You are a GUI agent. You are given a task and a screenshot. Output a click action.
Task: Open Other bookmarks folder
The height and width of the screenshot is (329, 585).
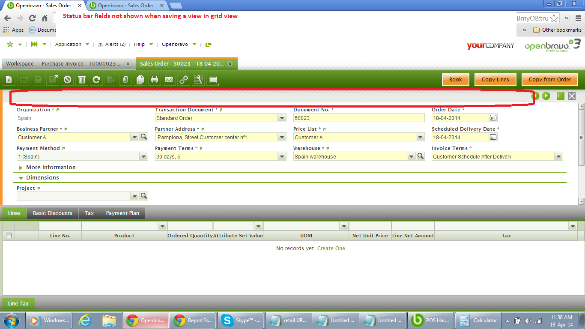[x=557, y=30]
